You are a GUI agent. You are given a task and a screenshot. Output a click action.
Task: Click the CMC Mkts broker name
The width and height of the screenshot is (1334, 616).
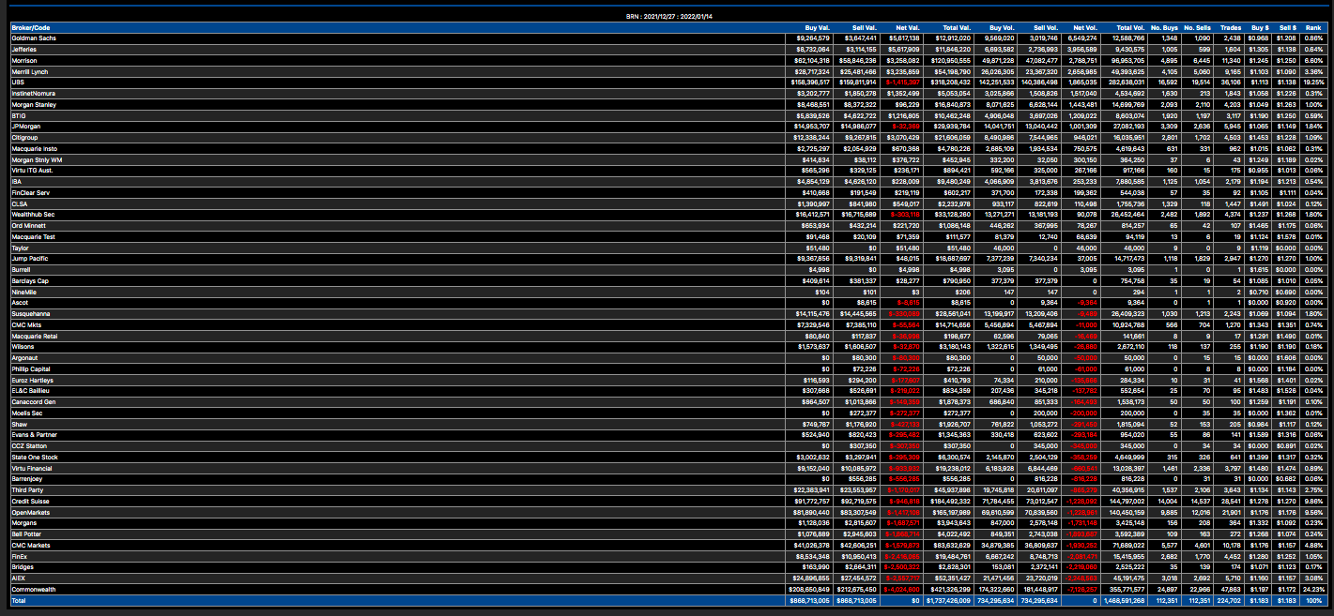coord(27,325)
